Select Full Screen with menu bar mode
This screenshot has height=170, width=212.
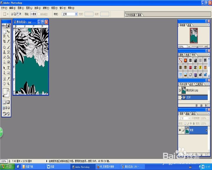[x=6, y=108]
